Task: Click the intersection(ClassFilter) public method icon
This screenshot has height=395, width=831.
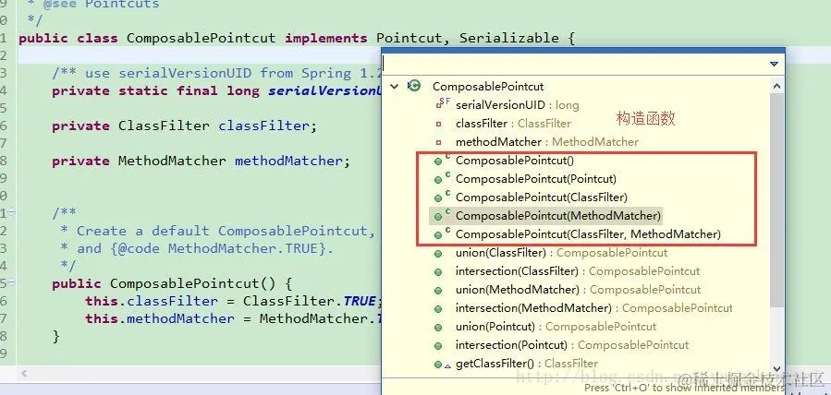Action: pyautogui.click(x=438, y=272)
